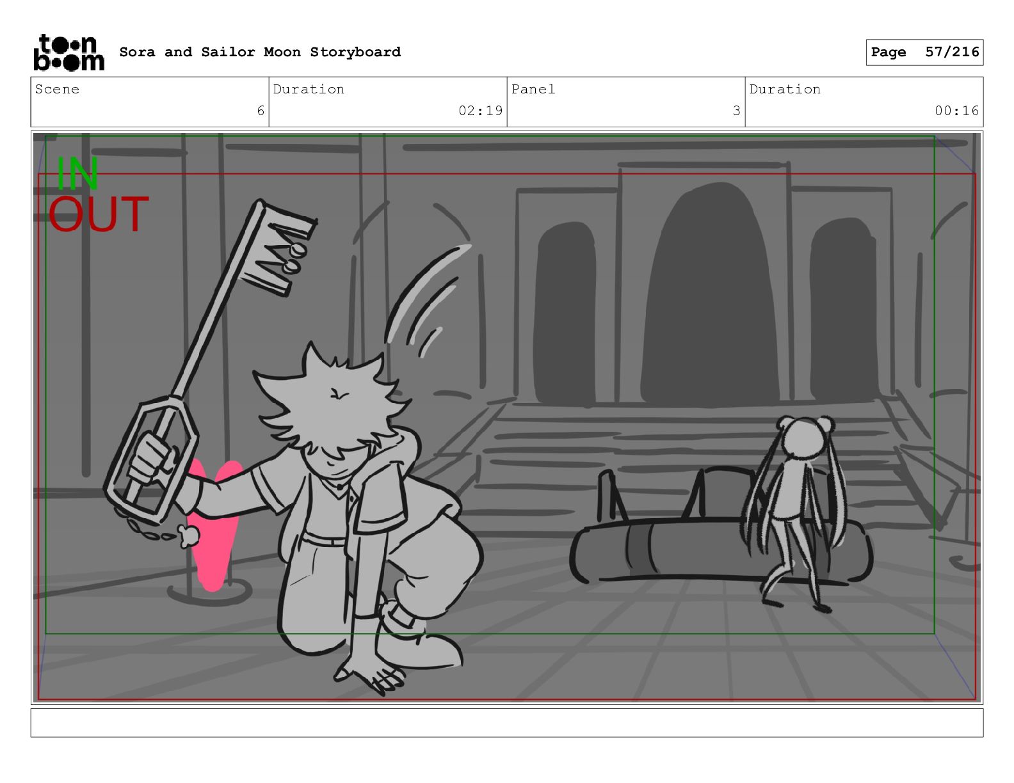Viewport: 1014px width, 783px height.
Task: Click the green 'IN' camera frame label
Action: tap(77, 174)
